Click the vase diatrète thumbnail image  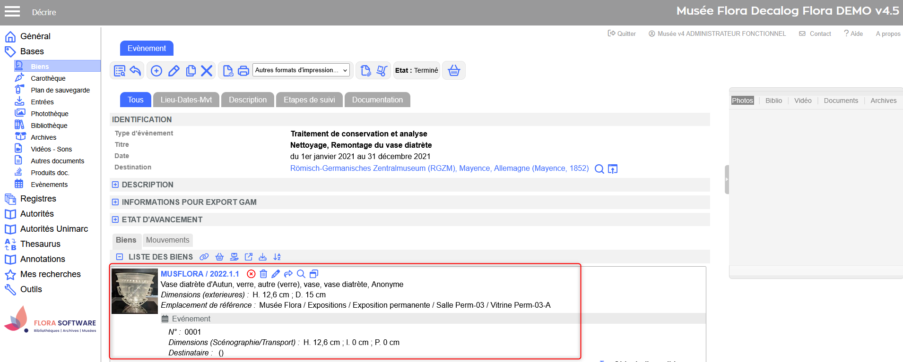click(x=135, y=291)
